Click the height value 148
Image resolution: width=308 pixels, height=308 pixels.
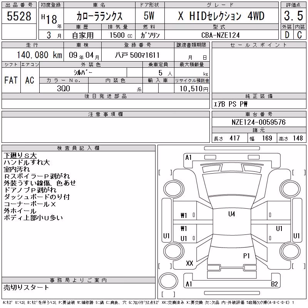[x=298, y=138]
